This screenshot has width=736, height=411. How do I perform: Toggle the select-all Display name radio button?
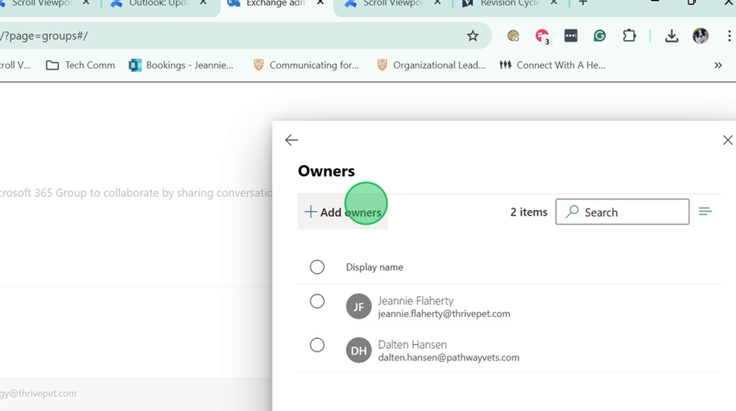click(x=317, y=267)
